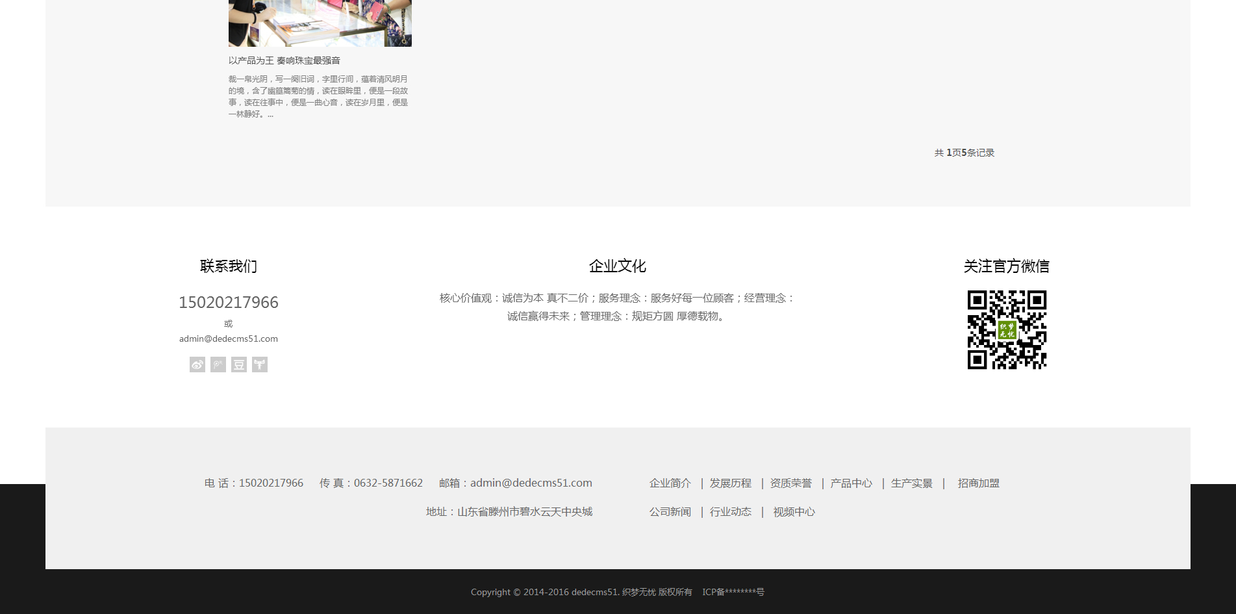The width and height of the screenshot is (1236, 614).
Task: Open the 资质荣誉 footer link
Action: [x=790, y=483]
